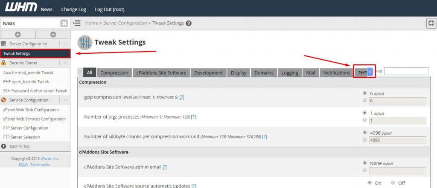Open Tweak Settings in sidebar
437x188 pixels.
pos(35,53)
